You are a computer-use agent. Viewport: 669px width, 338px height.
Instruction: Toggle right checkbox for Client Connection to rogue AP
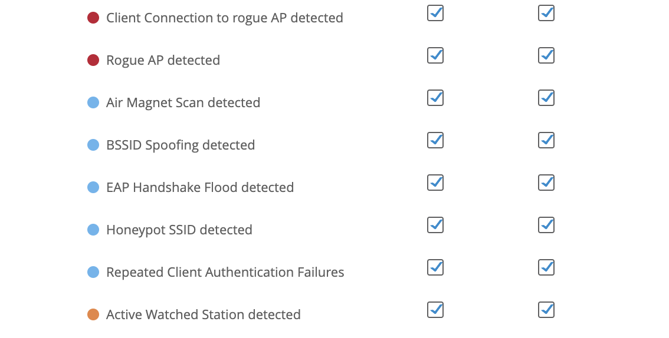(546, 13)
